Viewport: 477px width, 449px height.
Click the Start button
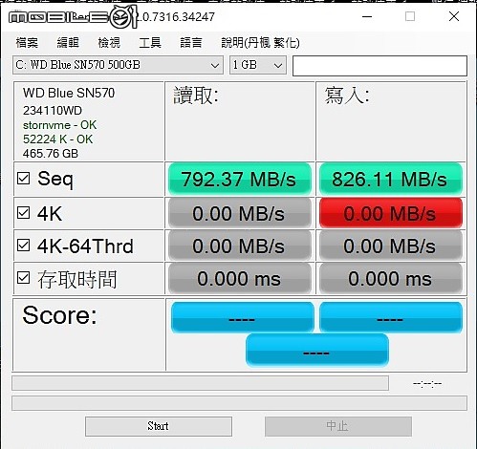coord(159,426)
